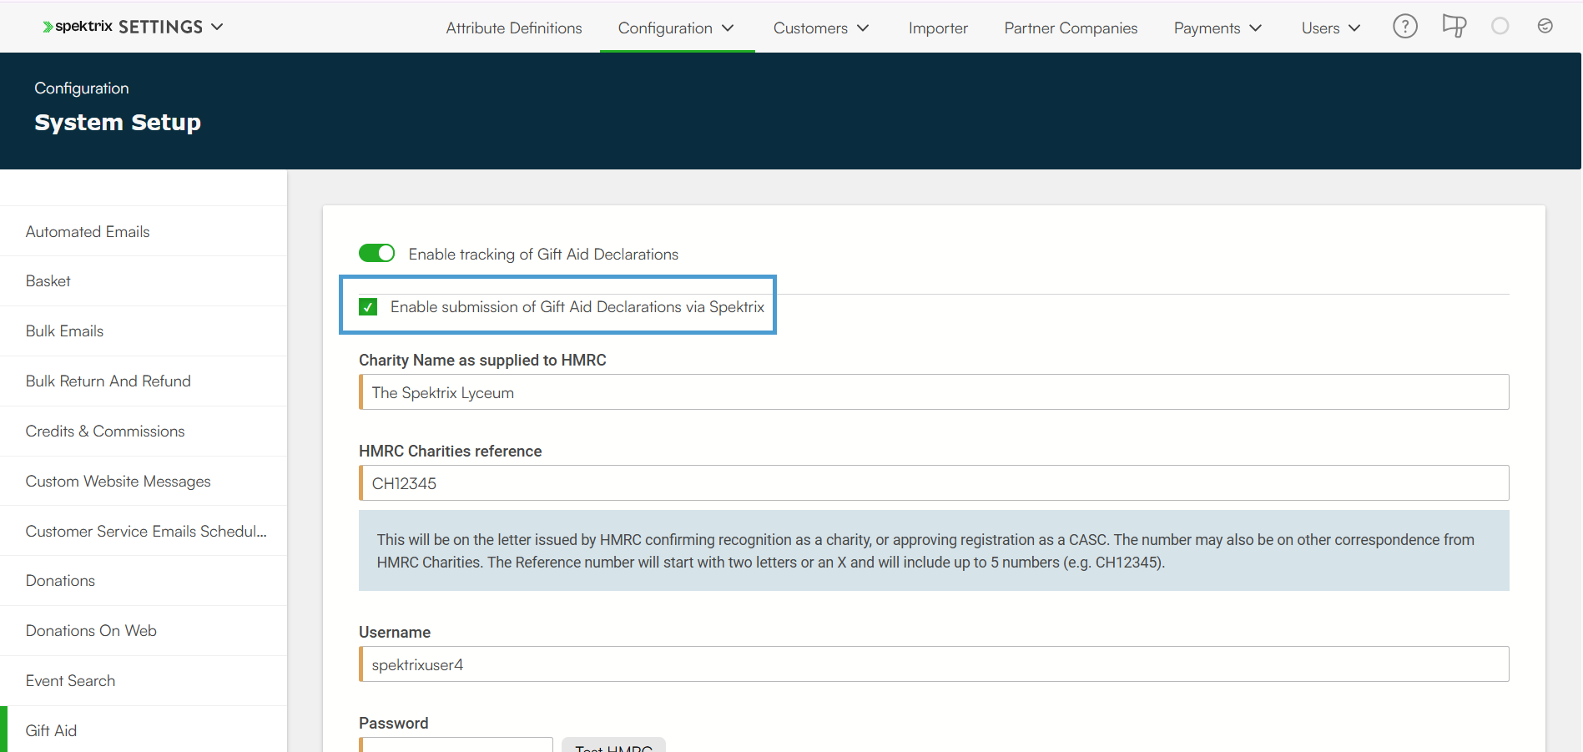Select Basket in sidebar
Viewport: 1583px width, 752px height.
144,281
